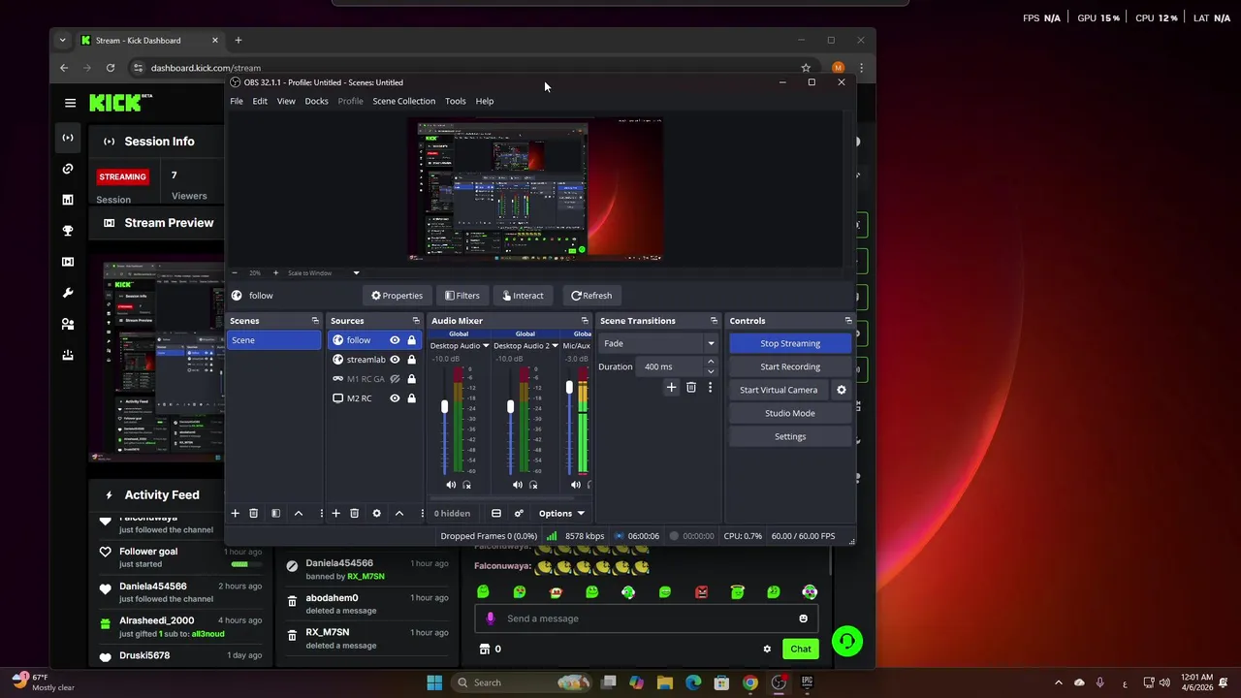Toggle visibility of follow source

tap(395, 340)
